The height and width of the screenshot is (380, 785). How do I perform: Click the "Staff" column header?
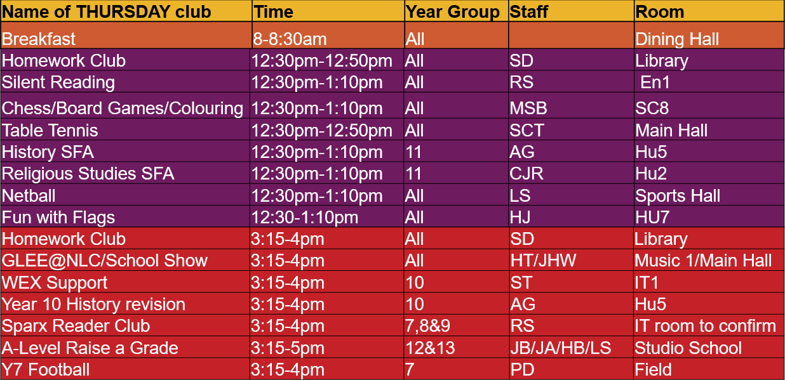tap(529, 11)
